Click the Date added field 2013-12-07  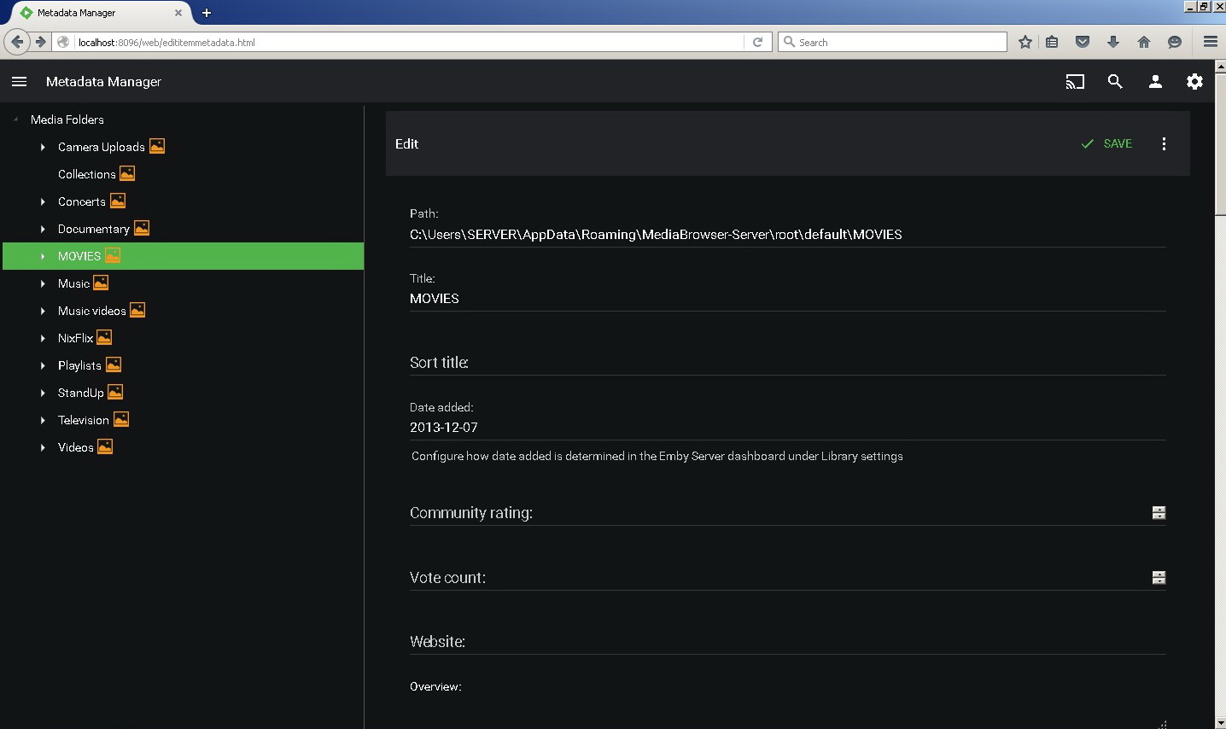click(x=787, y=428)
